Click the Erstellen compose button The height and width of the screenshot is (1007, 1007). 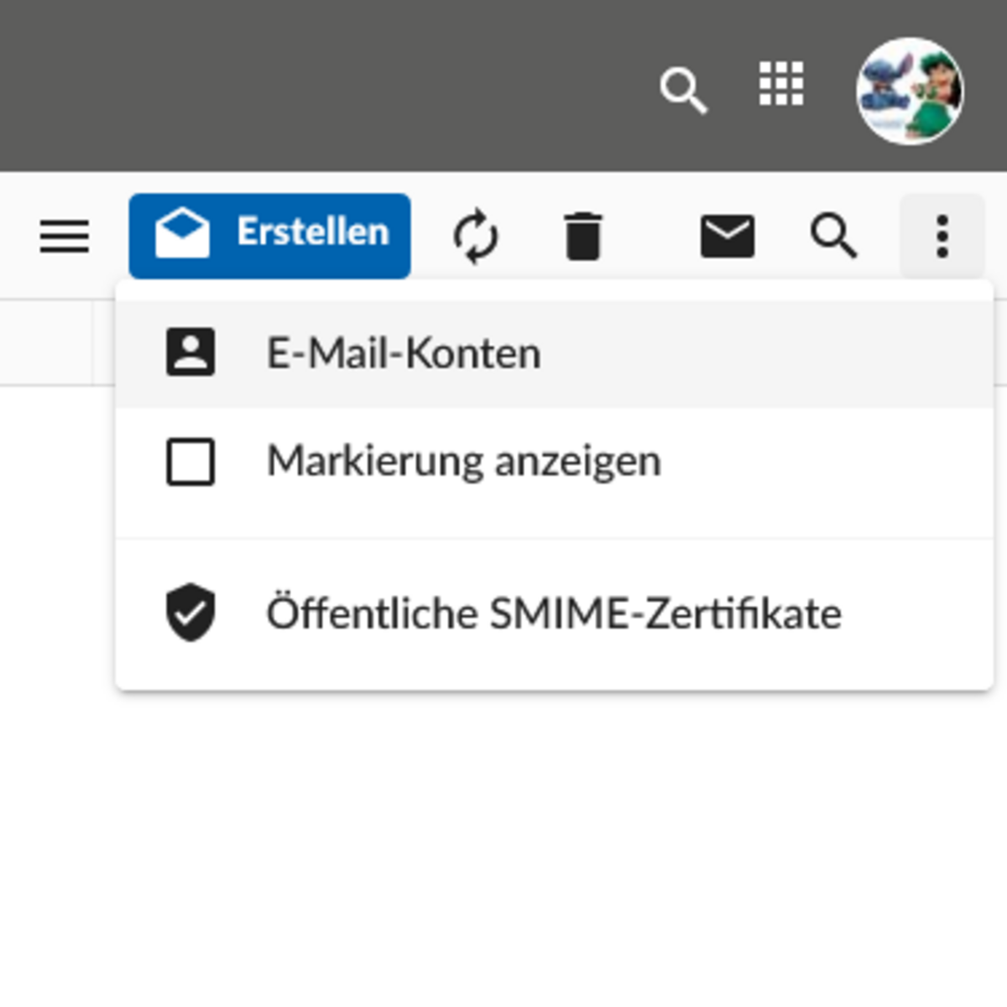click(x=312, y=233)
